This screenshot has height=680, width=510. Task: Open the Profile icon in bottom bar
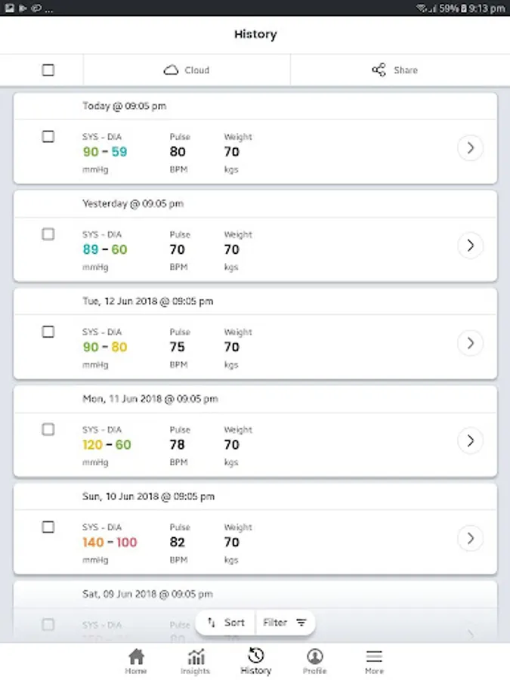point(315,656)
